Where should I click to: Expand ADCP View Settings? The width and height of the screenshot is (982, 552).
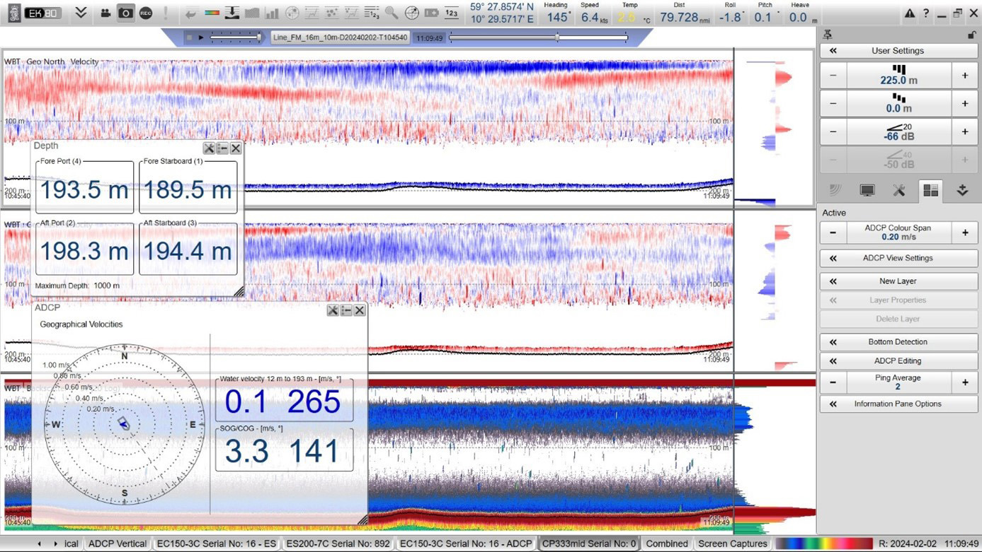(x=898, y=258)
